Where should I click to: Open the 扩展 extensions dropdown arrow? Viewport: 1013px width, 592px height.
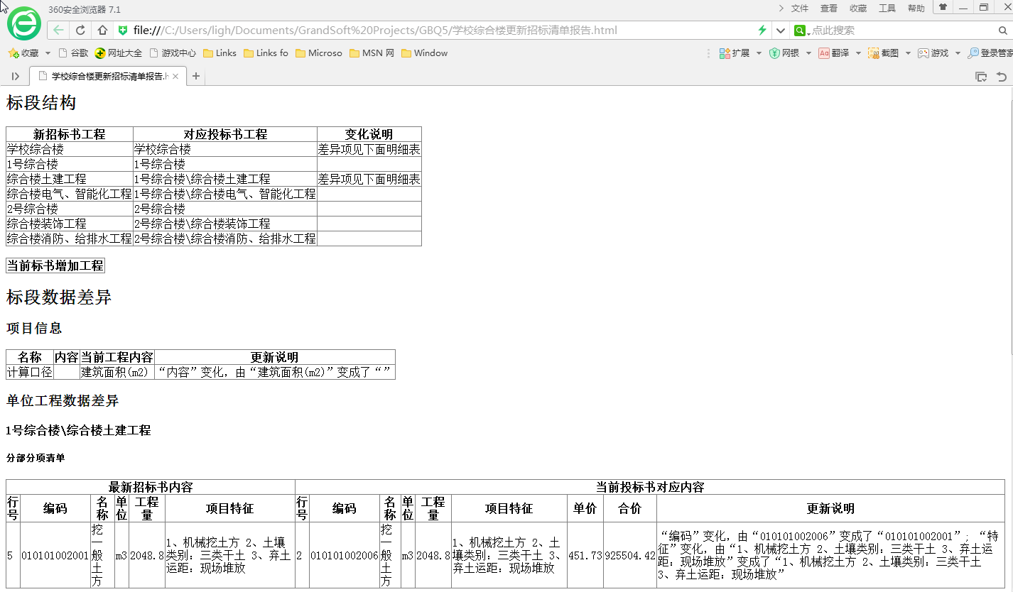tap(759, 53)
